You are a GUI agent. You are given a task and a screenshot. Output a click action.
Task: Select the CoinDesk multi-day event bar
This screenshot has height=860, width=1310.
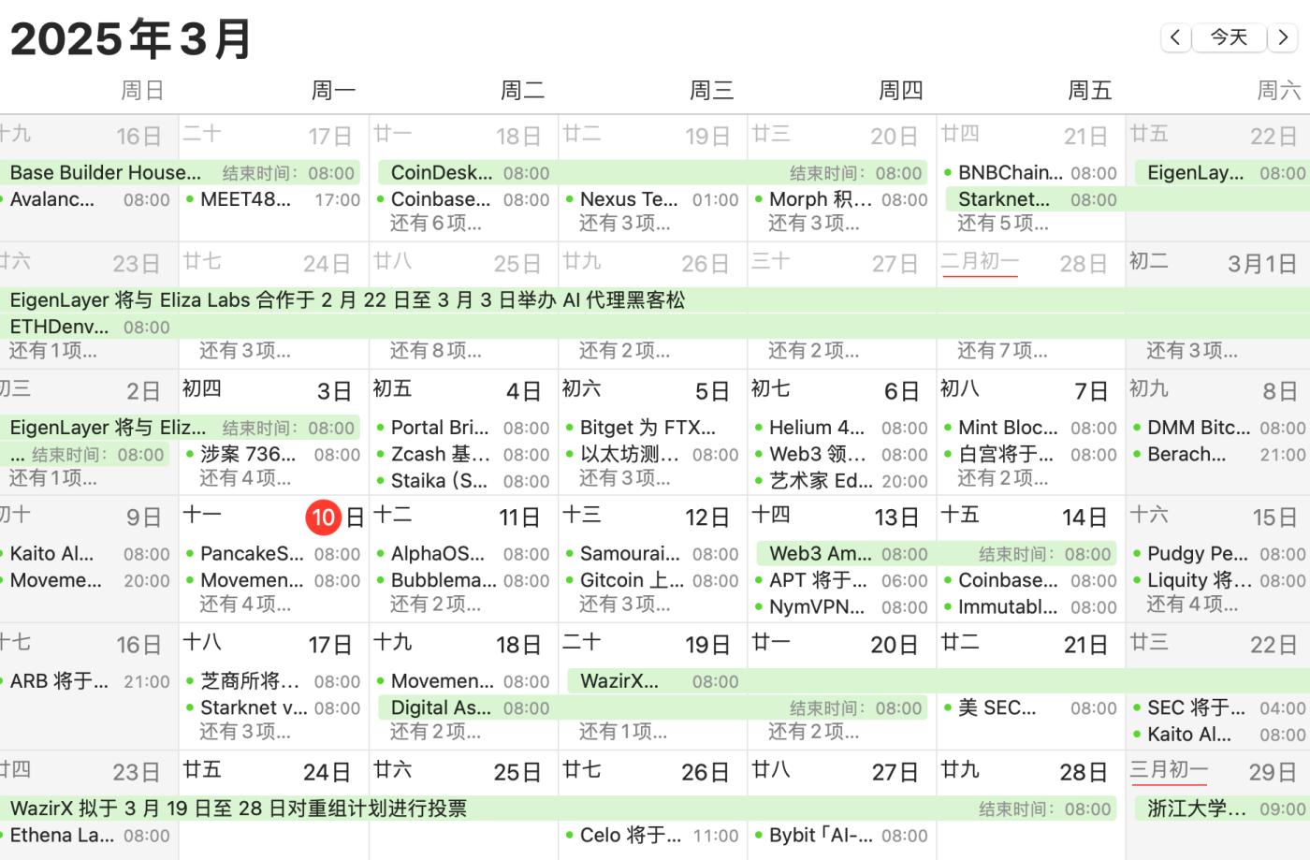442,173
